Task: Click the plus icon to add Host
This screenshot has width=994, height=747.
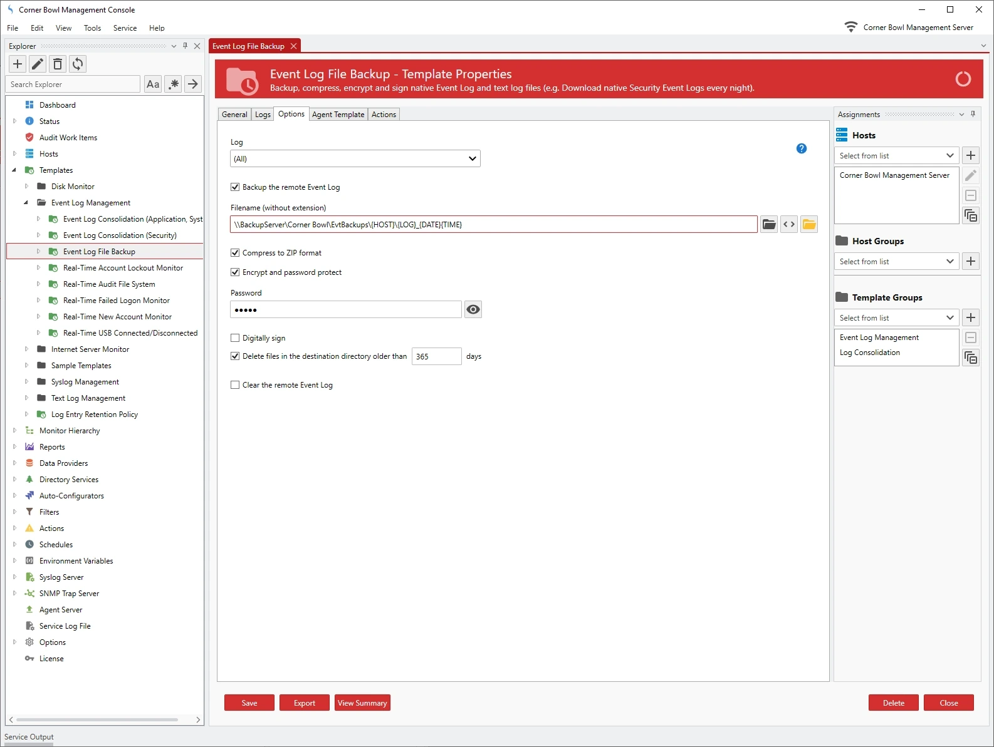Action: click(971, 155)
